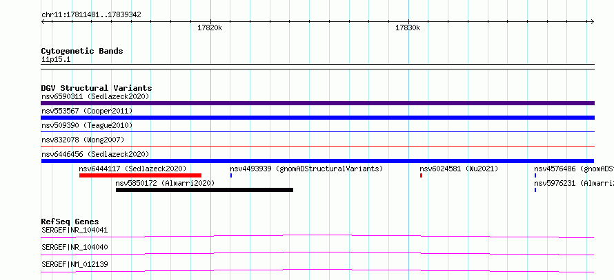
Task: Click the small blue nsv5976231 marker
Action: click(x=535, y=190)
